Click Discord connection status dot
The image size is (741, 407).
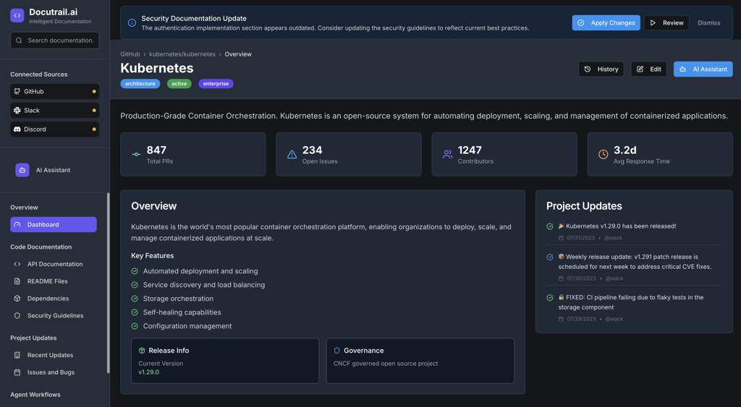tap(94, 129)
